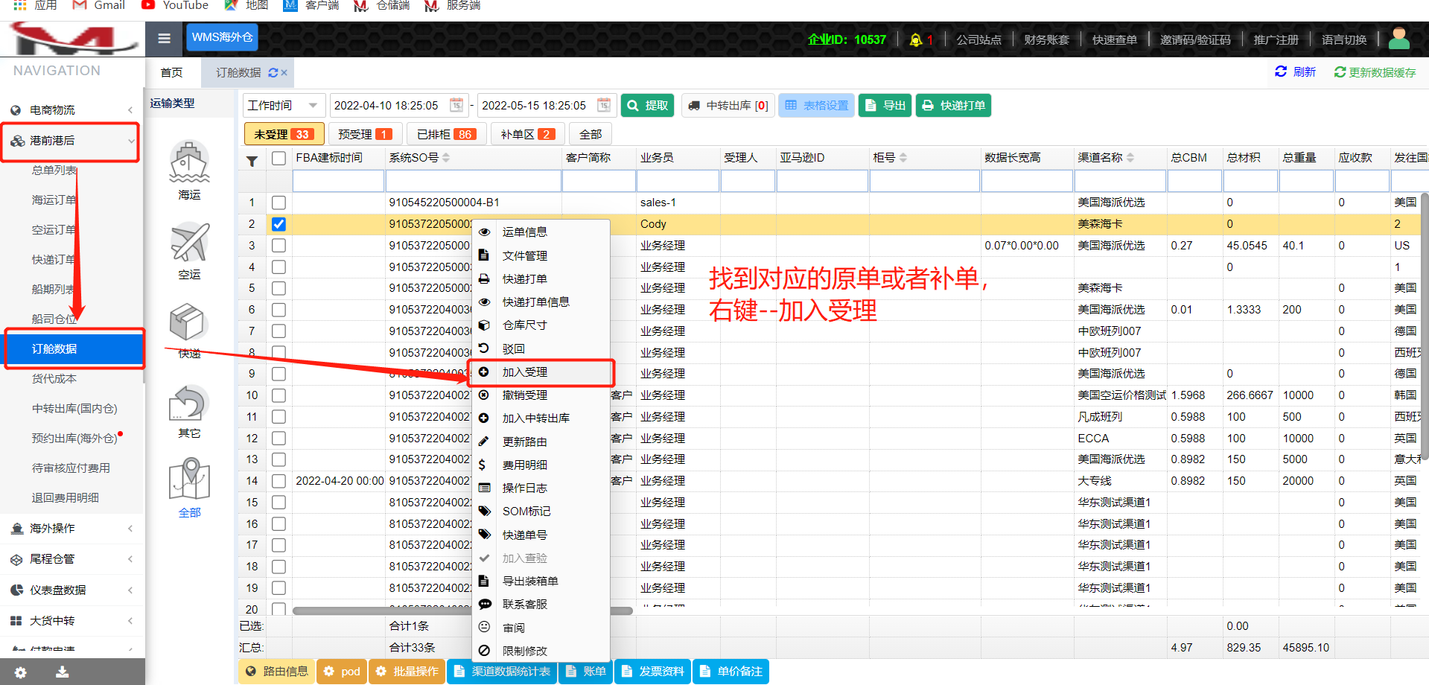Tick the checkbox for row 1

[279, 203]
